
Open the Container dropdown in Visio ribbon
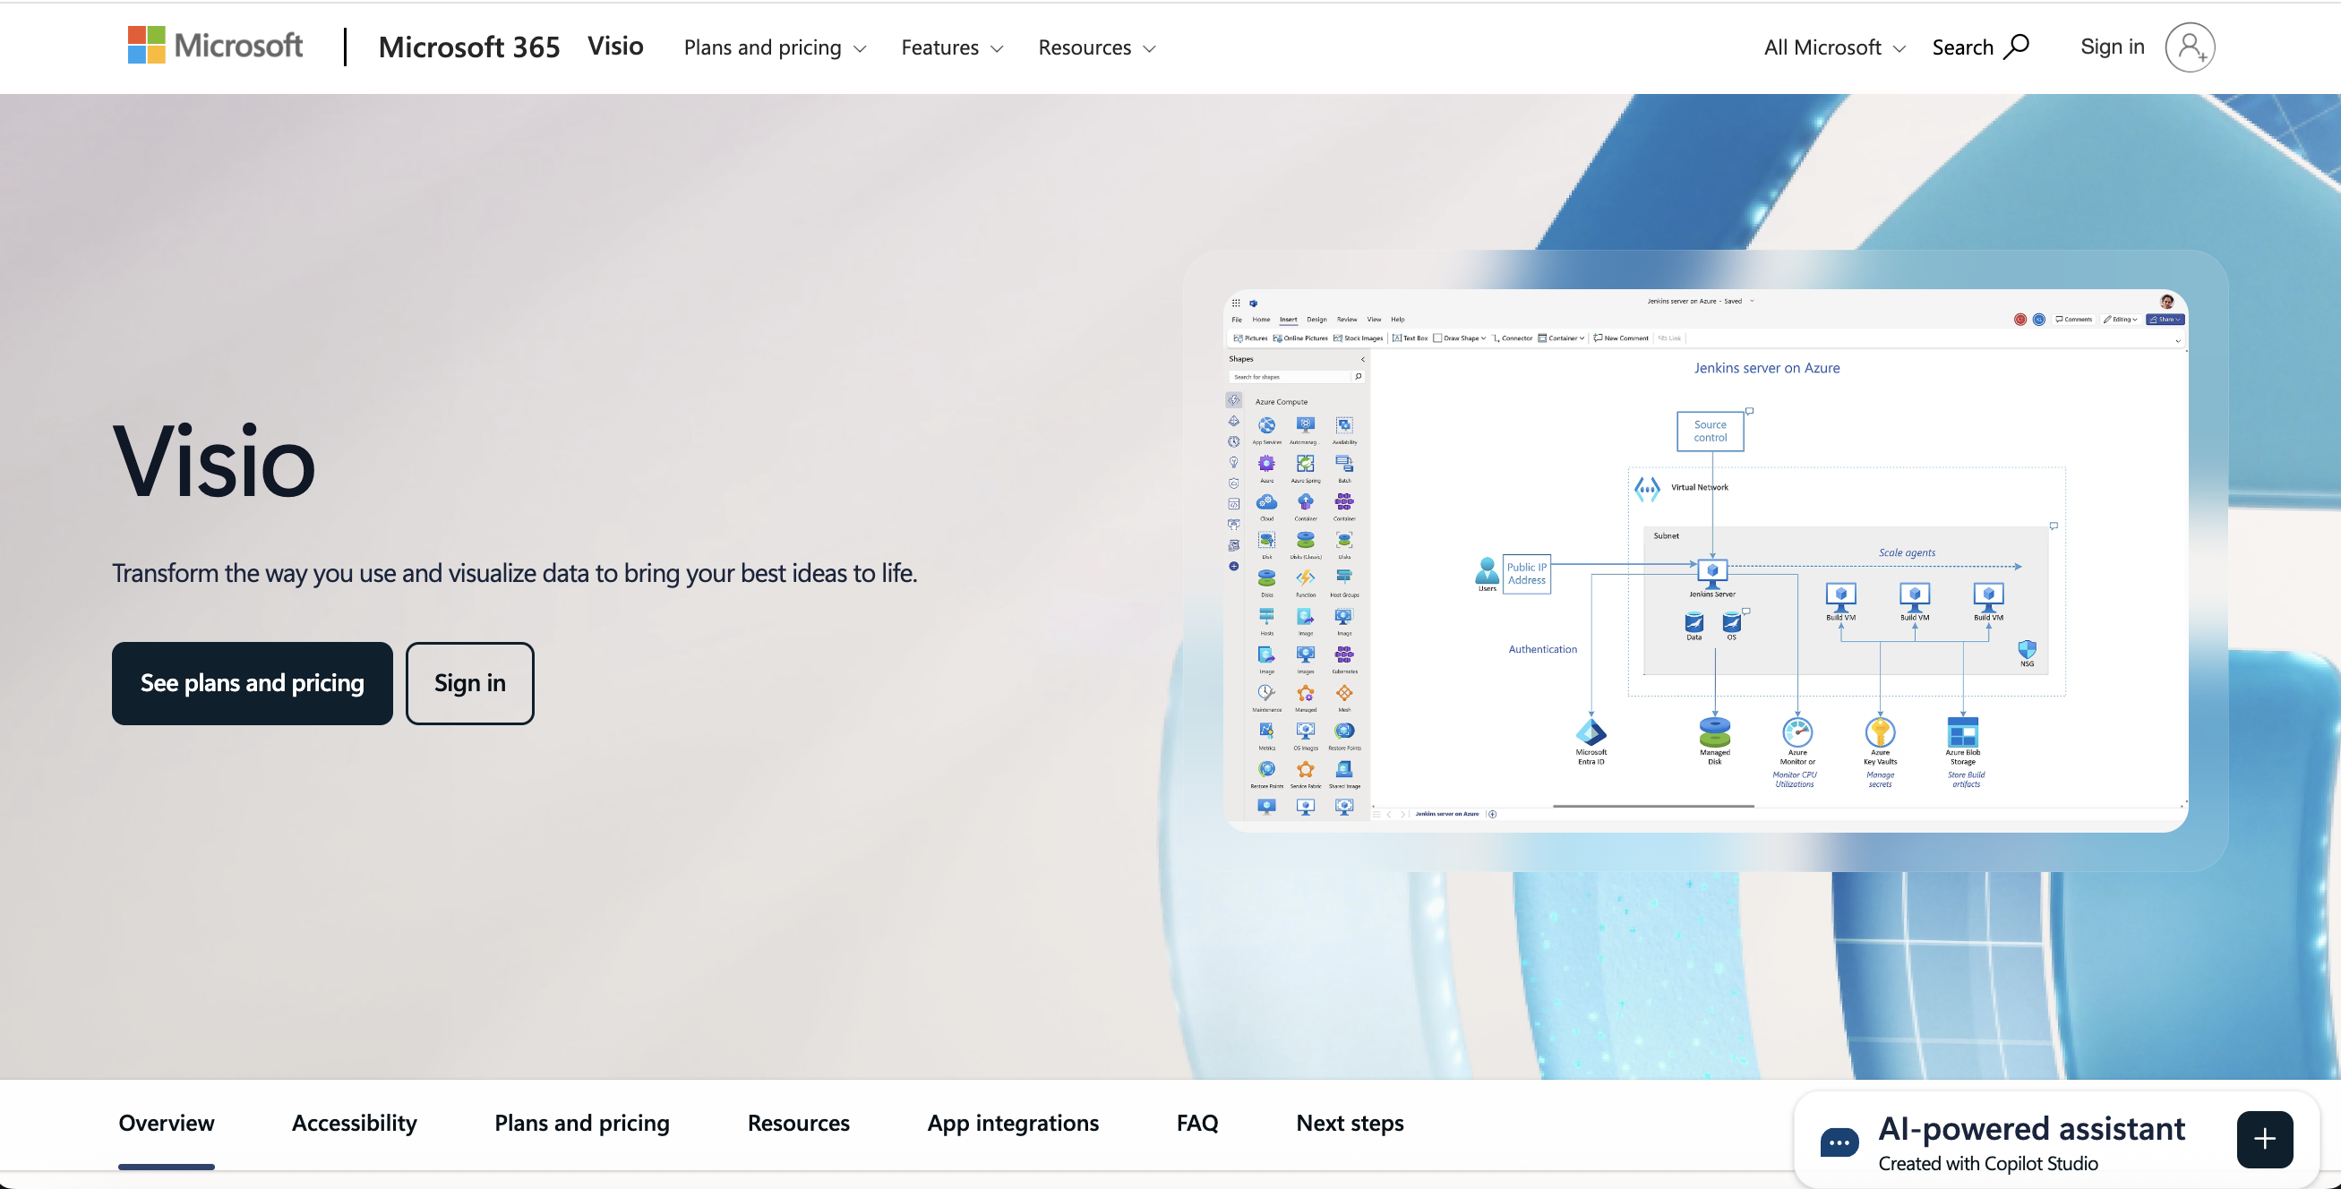(1561, 338)
